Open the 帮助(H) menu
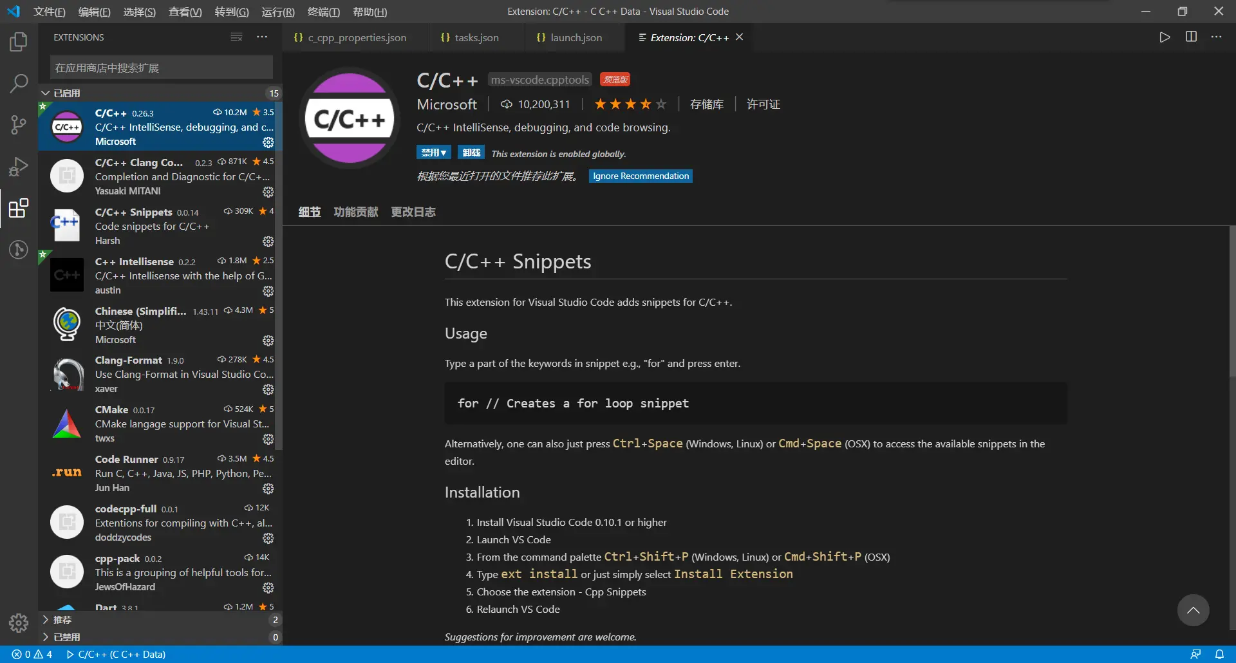 coord(370,12)
